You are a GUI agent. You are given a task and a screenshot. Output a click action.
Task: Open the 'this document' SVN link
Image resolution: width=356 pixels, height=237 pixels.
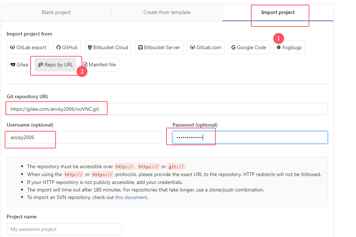tap(131, 197)
